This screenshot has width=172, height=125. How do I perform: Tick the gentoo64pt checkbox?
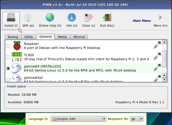(x=8, y=80)
